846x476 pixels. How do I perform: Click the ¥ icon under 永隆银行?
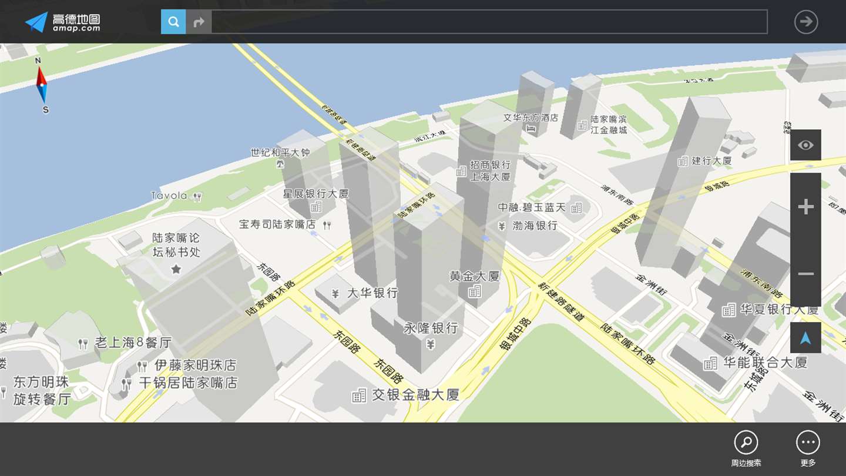430,344
